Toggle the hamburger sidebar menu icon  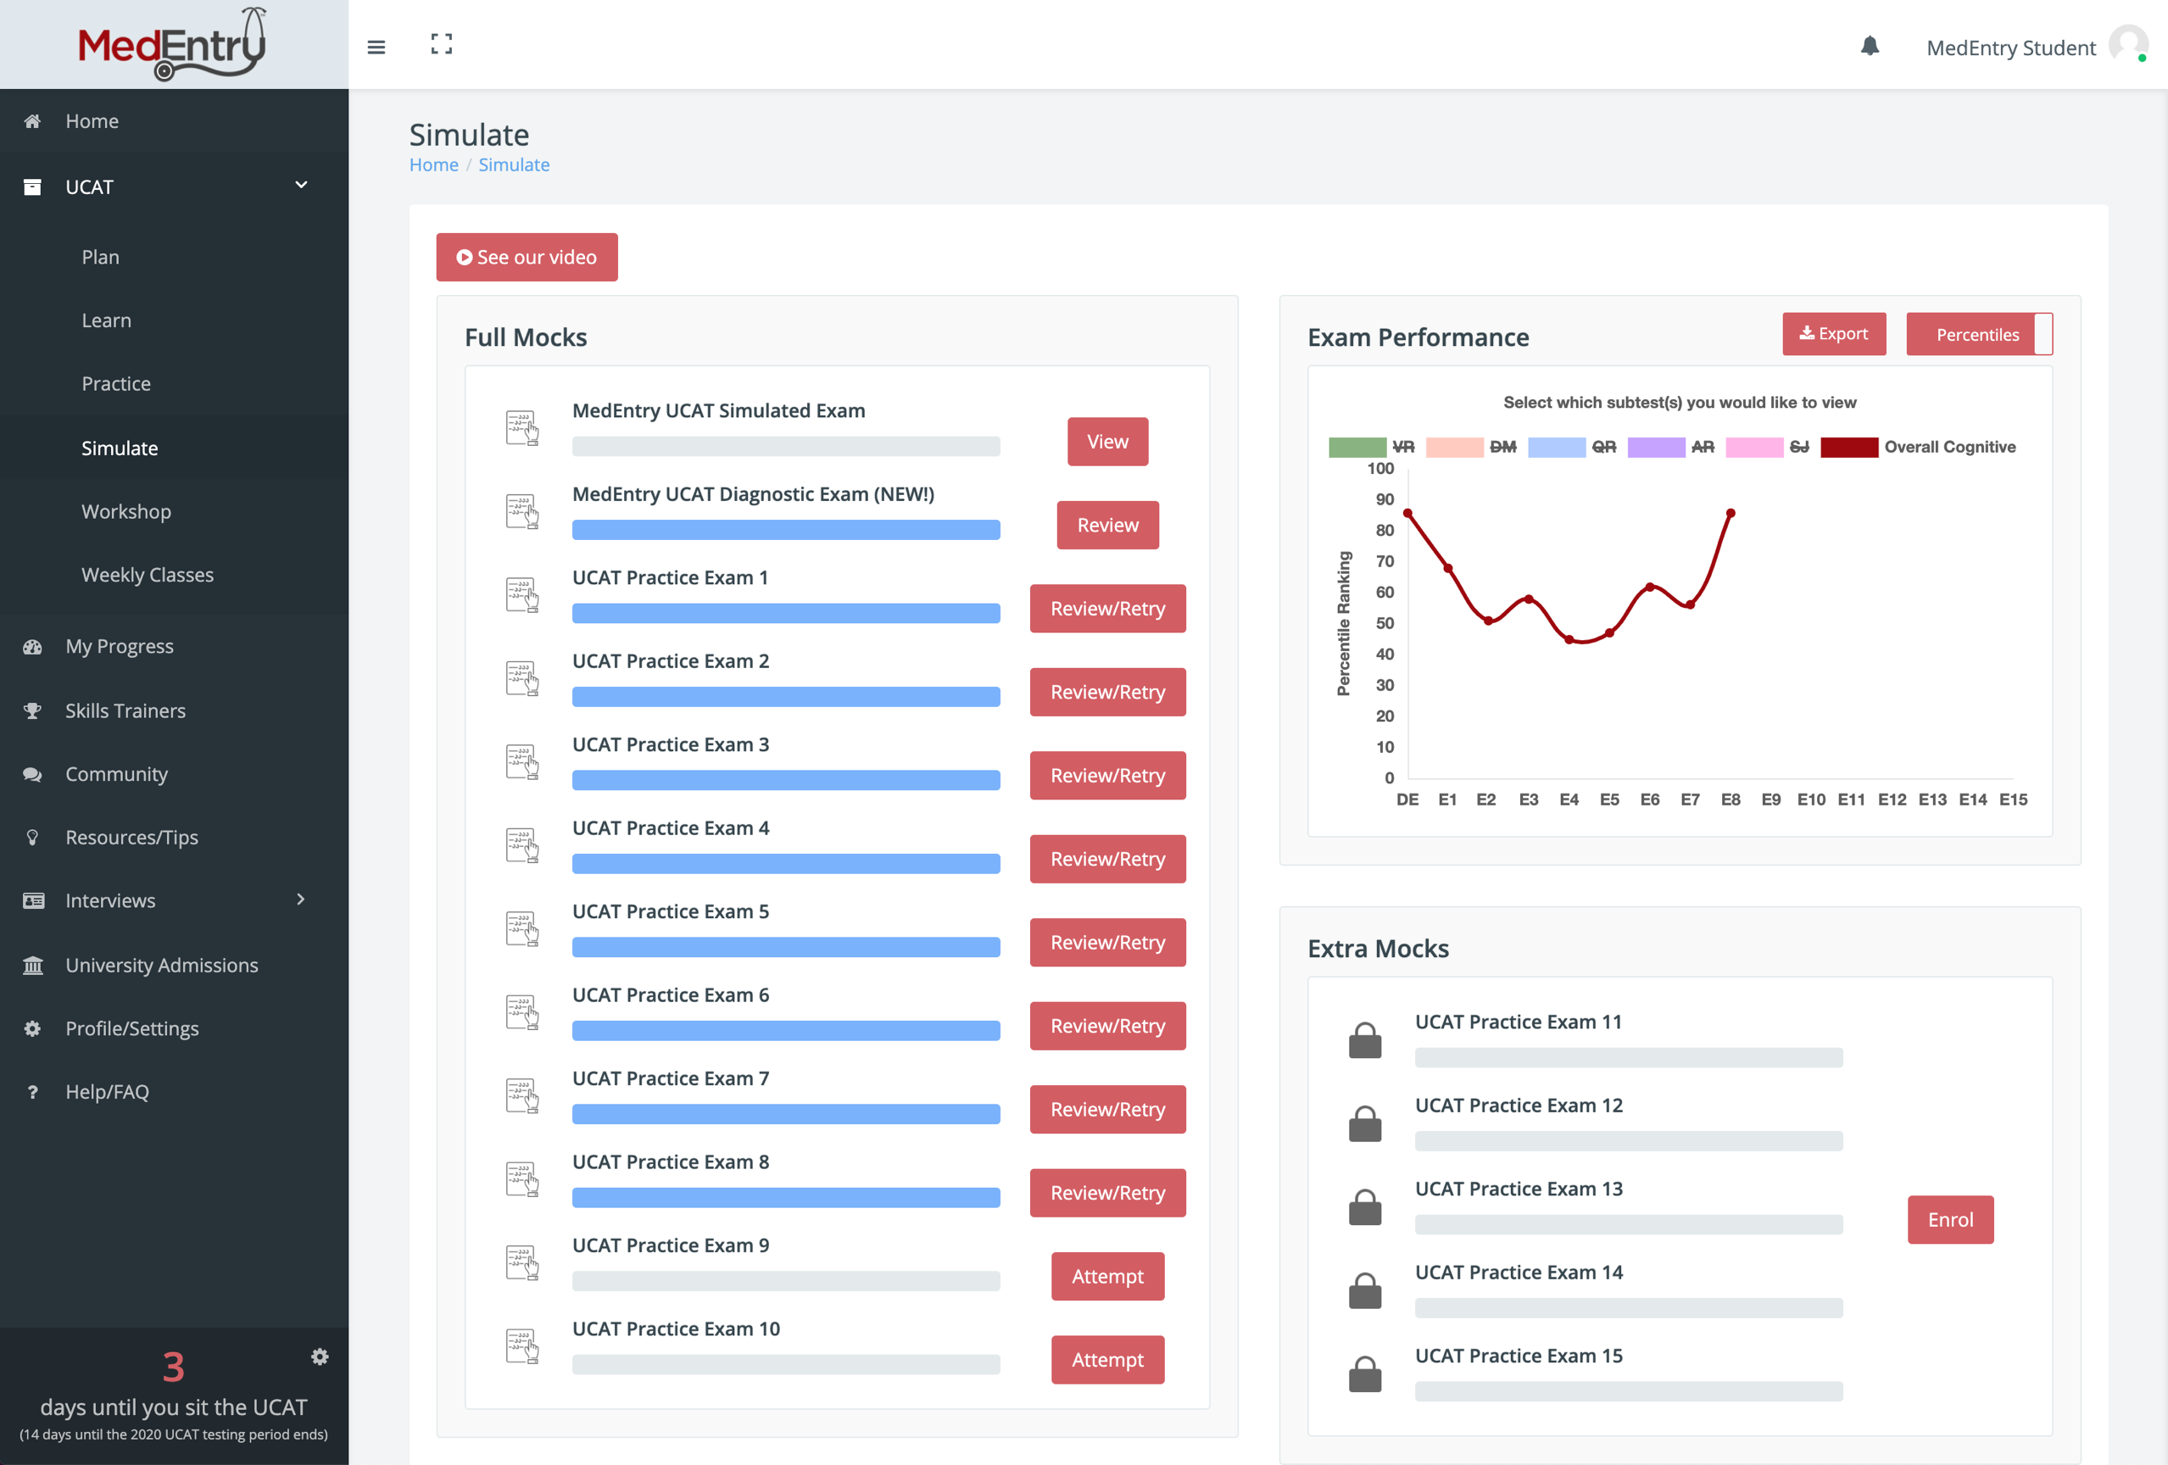click(x=376, y=47)
